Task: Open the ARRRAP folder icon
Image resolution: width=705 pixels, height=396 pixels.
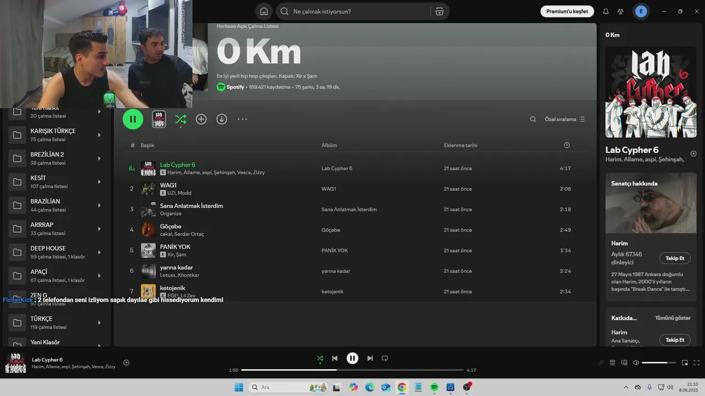Action: click(17, 229)
